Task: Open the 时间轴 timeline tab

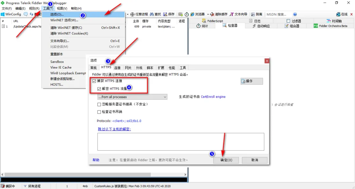Action: [x=334, y=21]
